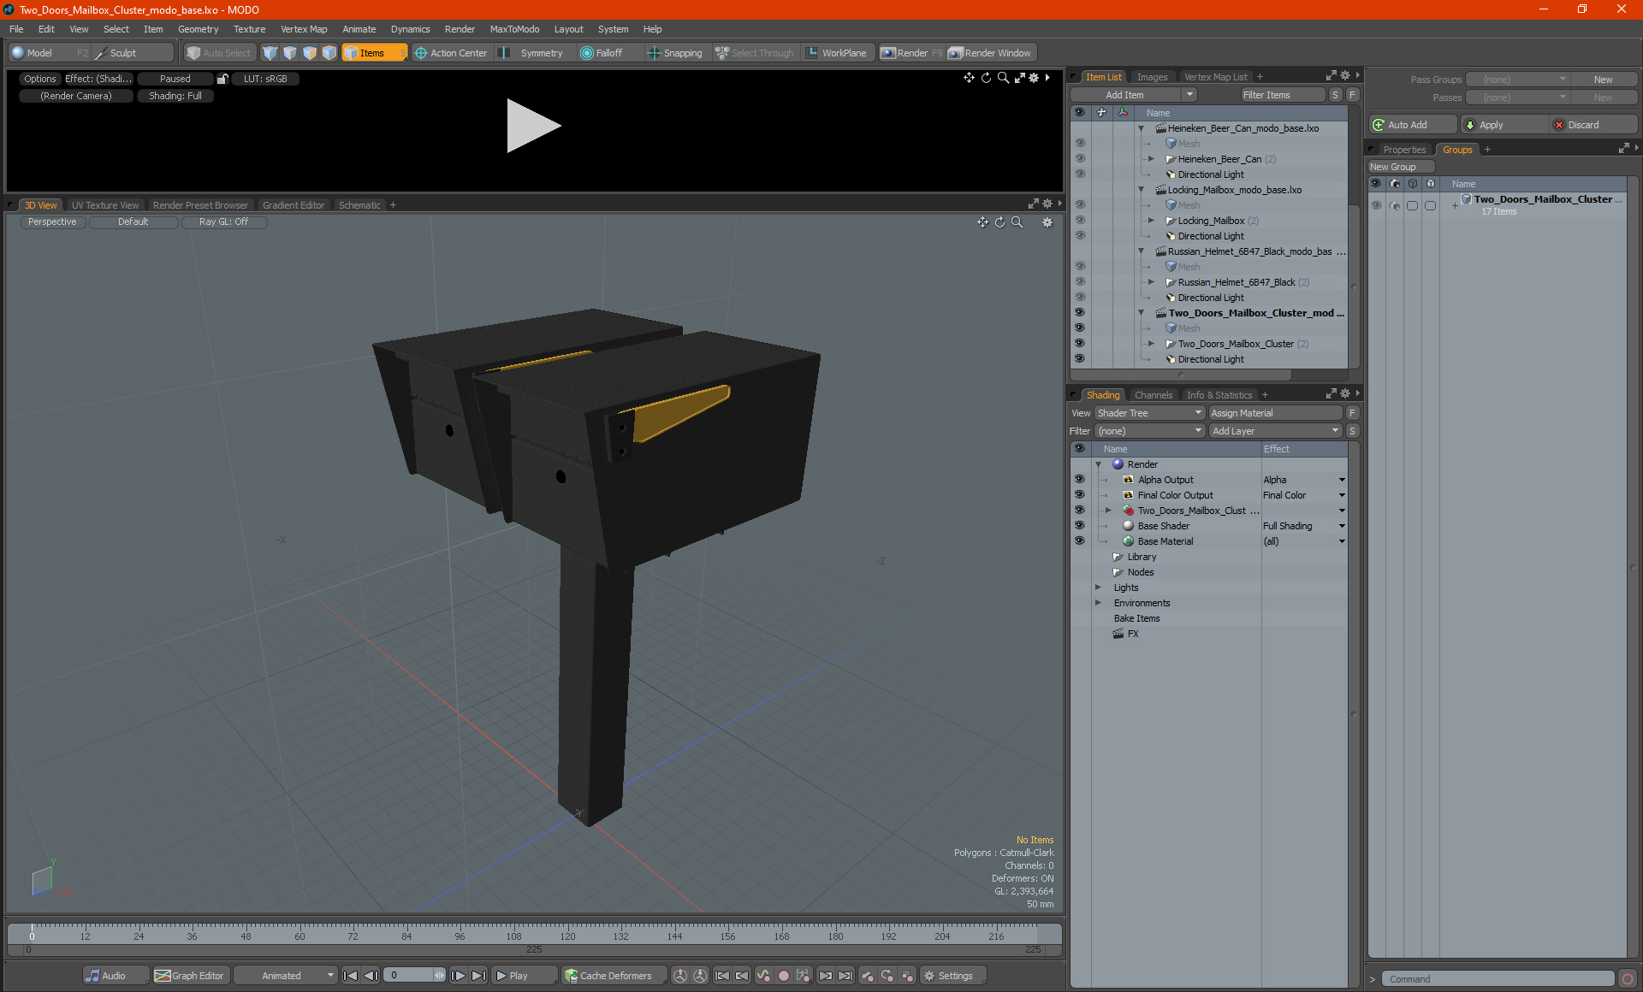This screenshot has height=992, width=1643.
Task: Click Discard button
Action: (1593, 125)
